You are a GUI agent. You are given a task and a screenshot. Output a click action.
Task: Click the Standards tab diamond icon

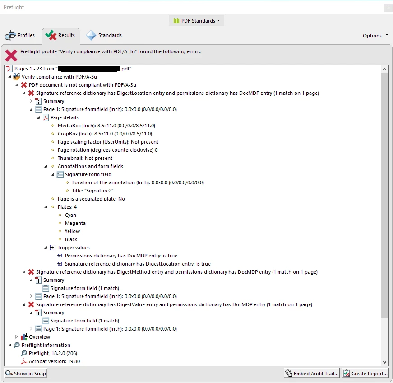pos(91,35)
